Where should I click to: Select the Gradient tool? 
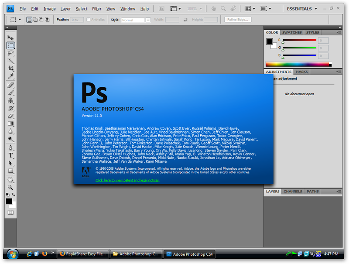point(10,123)
